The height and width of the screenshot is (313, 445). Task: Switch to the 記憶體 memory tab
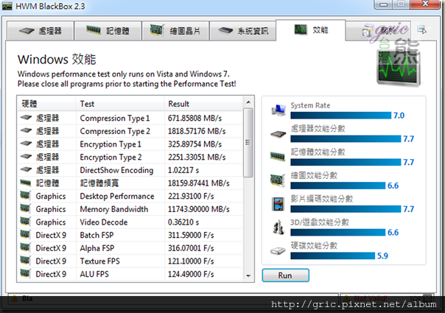point(108,31)
